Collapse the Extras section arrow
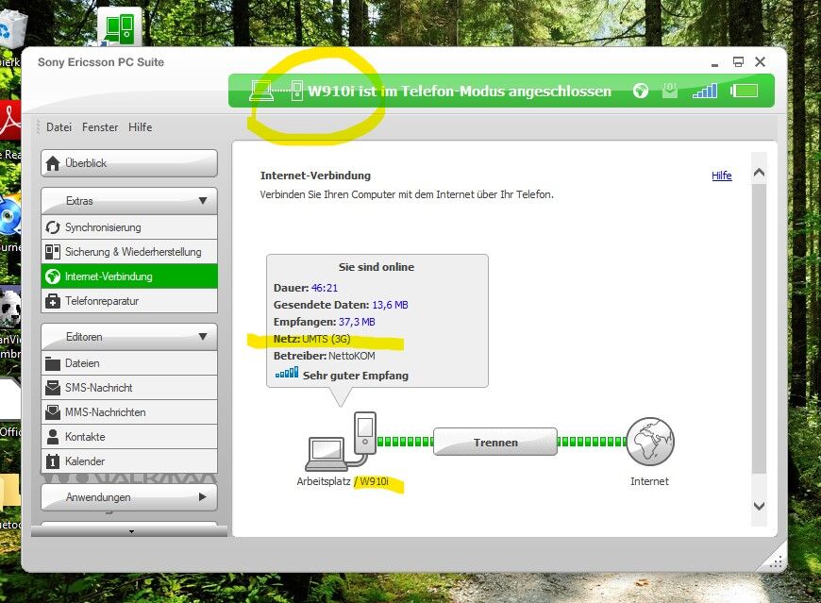Screen dimensions: 821x603 click(203, 201)
